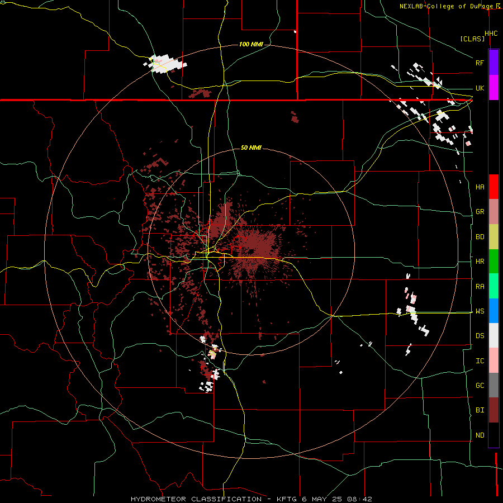Click the ND legend label
This screenshot has width=503, height=503.
[x=480, y=435]
